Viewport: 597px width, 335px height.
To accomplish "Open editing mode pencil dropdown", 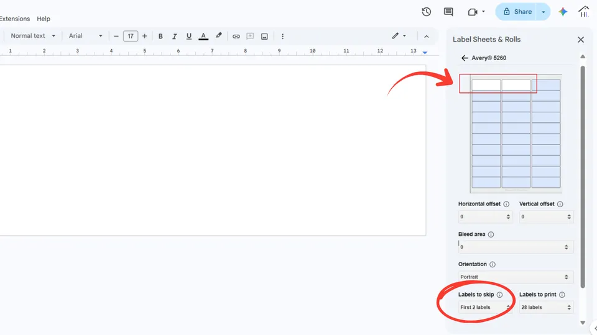I will [x=399, y=36].
